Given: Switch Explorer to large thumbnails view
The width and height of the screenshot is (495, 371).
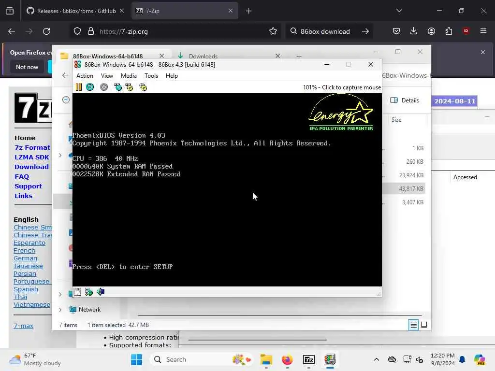Looking at the screenshot, I should coord(424,325).
